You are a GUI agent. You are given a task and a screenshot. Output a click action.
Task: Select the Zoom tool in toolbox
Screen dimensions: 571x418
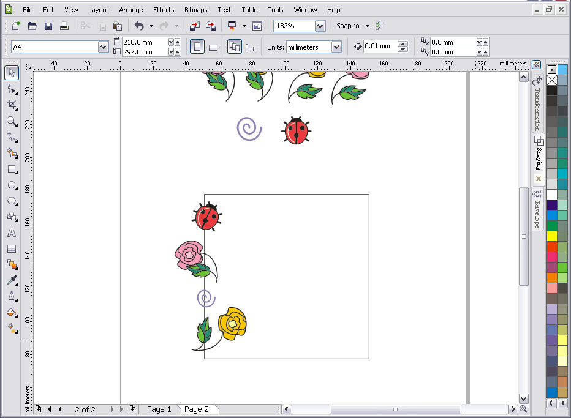coord(12,121)
